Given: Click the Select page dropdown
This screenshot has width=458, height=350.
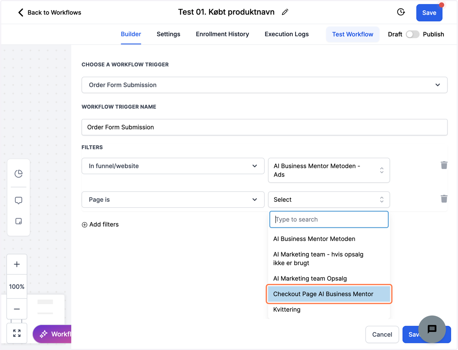Looking at the screenshot, I should 329,200.
